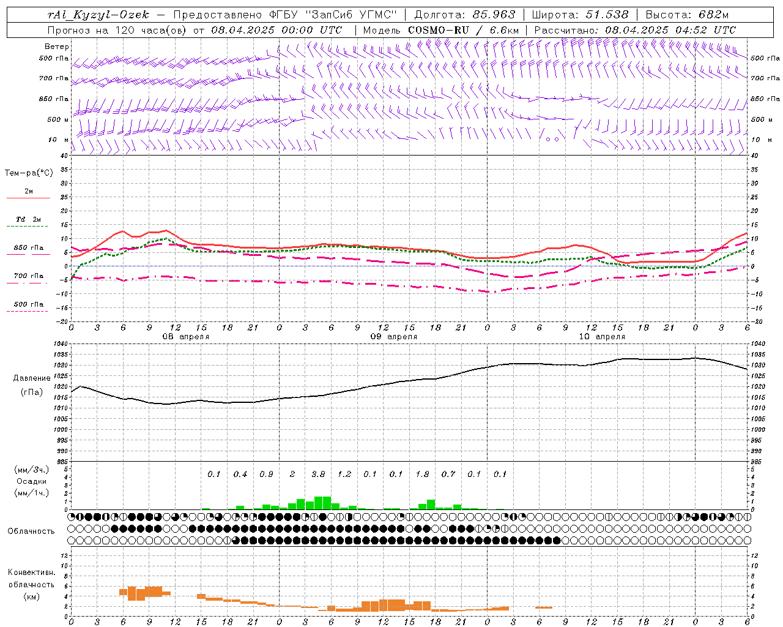The height and width of the screenshot is (627, 783).
Task: Click the Тем-ра(°C) axis title
Action: 29,173
